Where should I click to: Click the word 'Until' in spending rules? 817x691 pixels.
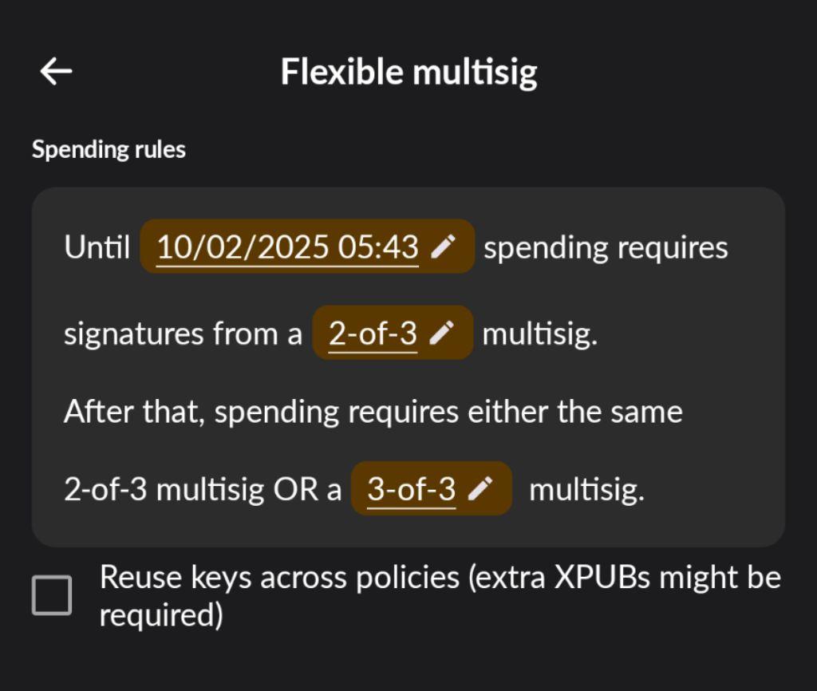[97, 247]
